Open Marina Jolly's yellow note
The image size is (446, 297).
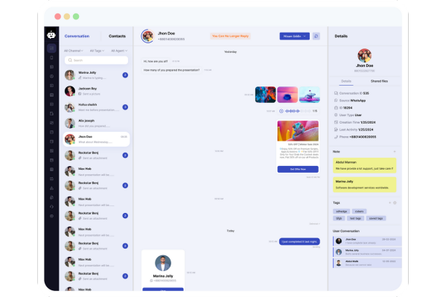point(364,185)
